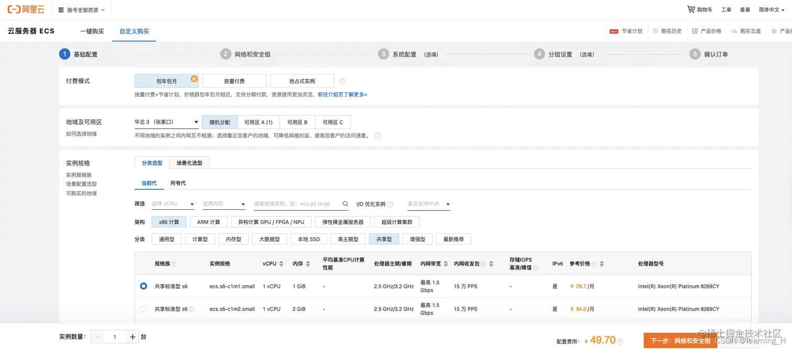The height and width of the screenshot is (349, 792).
Task: Click the NEW badge beside 节省计划
Action: pos(614,31)
